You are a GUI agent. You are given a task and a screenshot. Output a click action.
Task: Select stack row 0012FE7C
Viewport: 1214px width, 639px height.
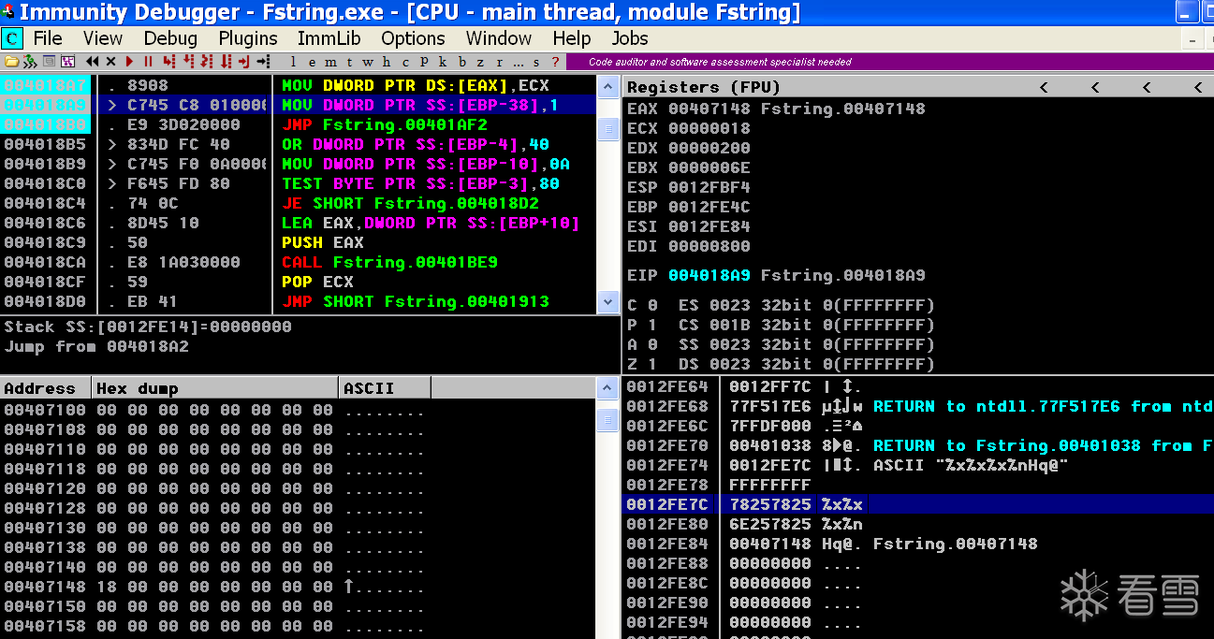(917, 504)
